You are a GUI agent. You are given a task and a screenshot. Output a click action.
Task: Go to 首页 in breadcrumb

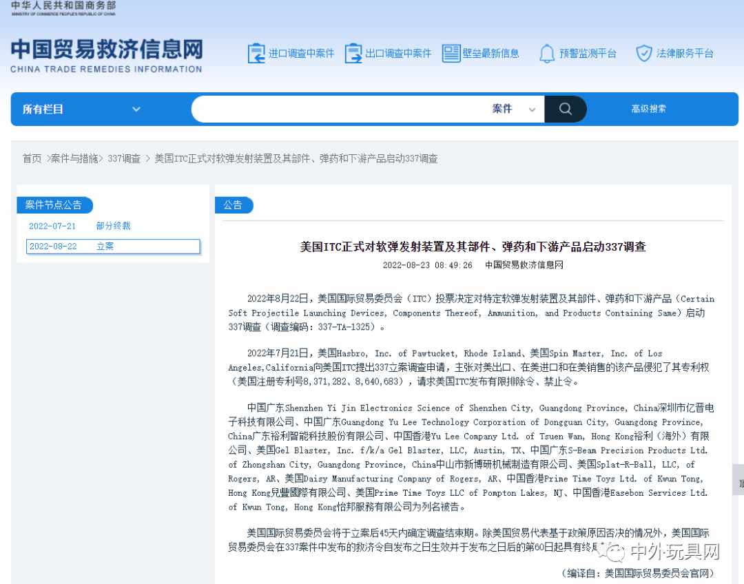(32, 158)
